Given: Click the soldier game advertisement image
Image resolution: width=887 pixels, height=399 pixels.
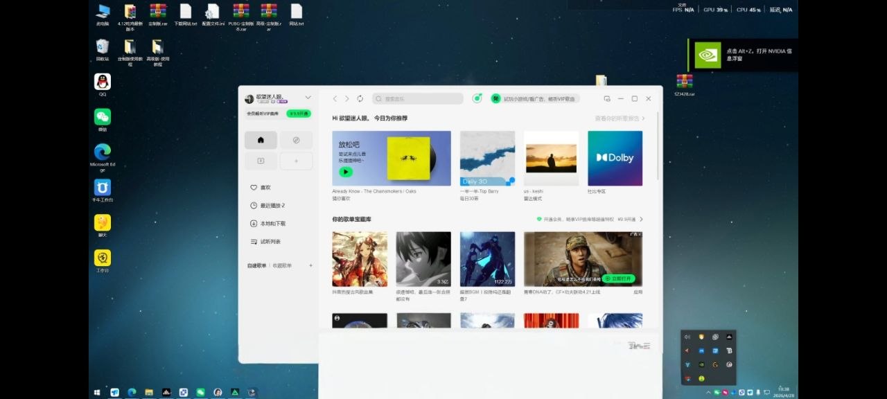Looking at the screenshot, I should [583, 259].
